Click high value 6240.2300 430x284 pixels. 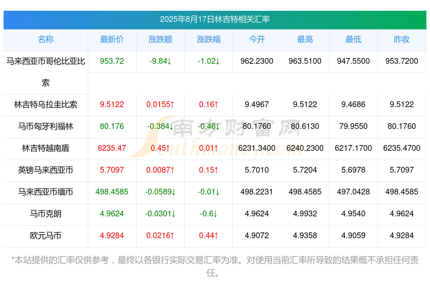[x=305, y=148]
